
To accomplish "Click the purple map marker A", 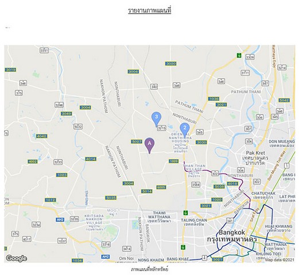I will tap(149, 146).
